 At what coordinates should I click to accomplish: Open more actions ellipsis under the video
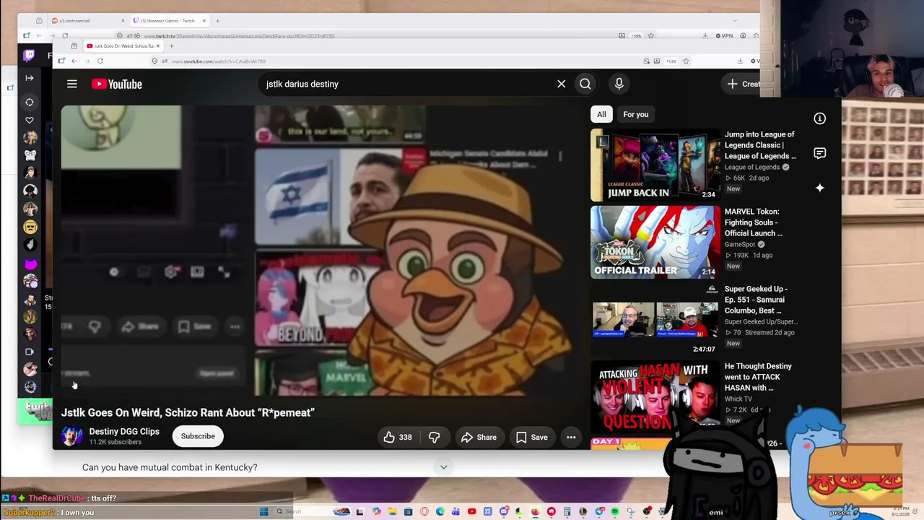(571, 437)
